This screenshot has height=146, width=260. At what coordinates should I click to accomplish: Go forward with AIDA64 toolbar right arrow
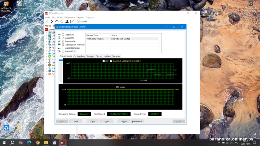tap(52, 21)
